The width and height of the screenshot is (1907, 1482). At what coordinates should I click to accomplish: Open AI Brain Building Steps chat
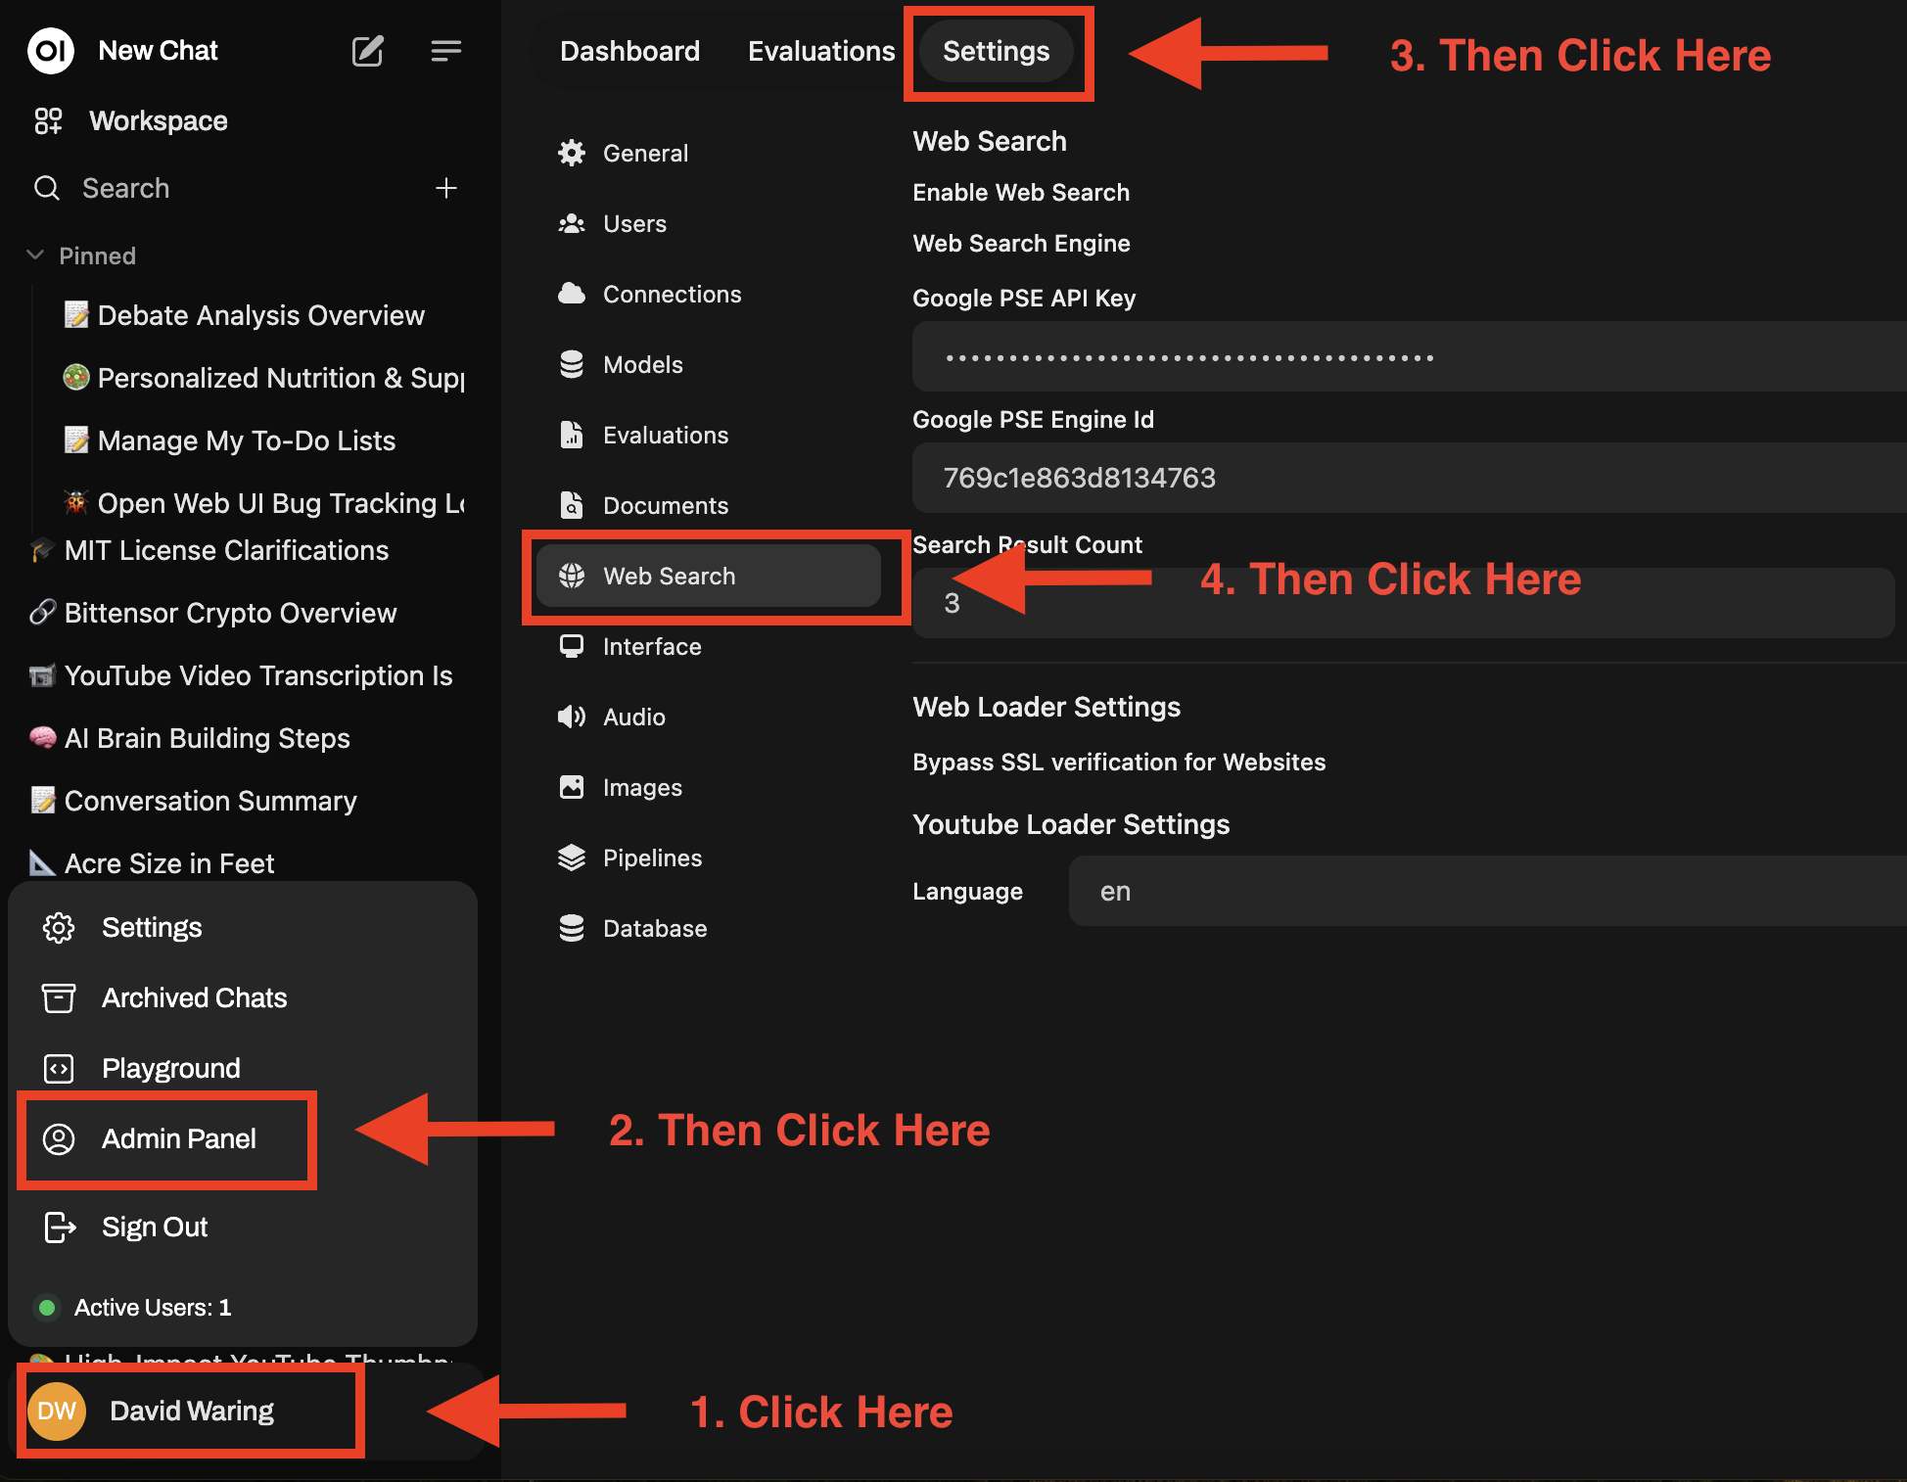pyautogui.click(x=190, y=738)
